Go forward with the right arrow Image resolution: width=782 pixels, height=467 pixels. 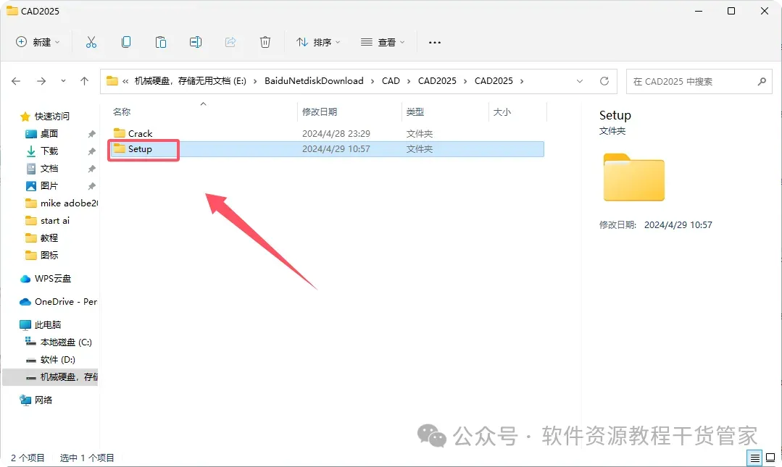point(41,81)
